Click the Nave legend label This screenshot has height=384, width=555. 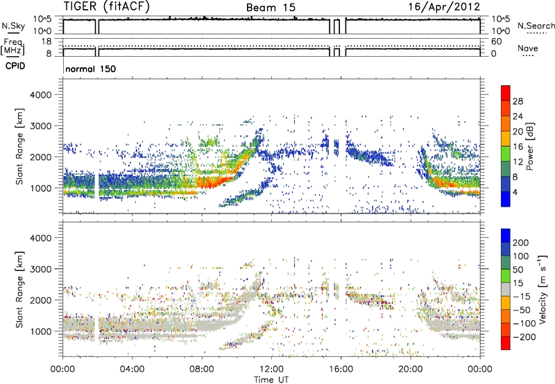(527, 48)
